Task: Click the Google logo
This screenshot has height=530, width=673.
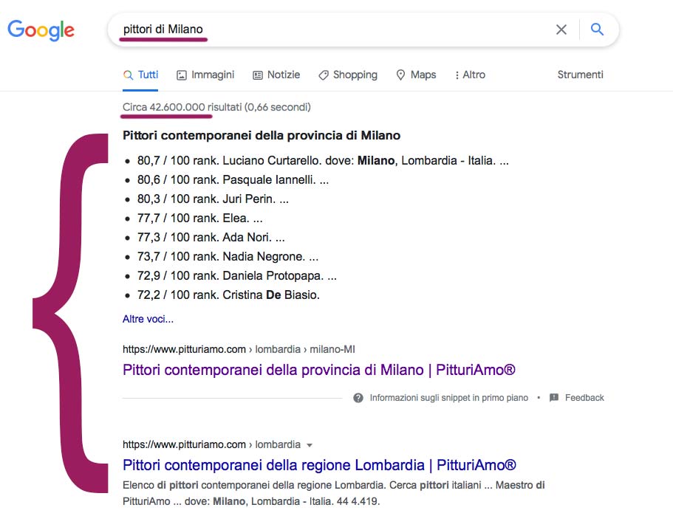Action: coord(41,30)
